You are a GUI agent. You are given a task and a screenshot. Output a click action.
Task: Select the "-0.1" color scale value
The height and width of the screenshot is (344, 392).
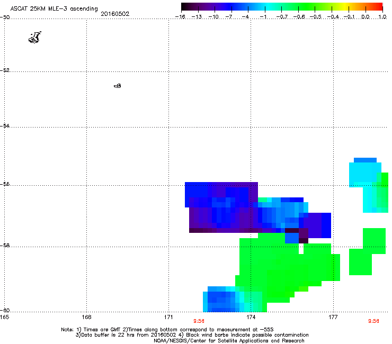(x=349, y=17)
